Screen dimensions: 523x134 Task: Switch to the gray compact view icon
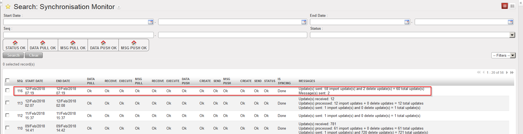point(512,6)
